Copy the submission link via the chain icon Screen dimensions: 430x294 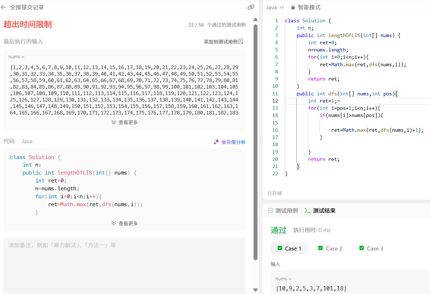[x=251, y=8]
